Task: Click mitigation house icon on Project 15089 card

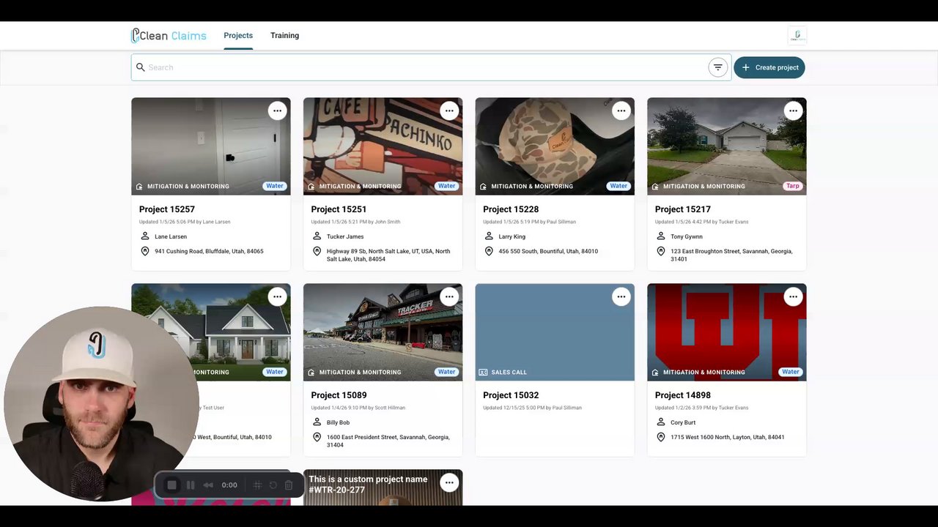Action: [x=311, y=373]
